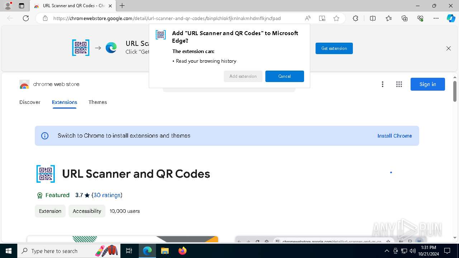Click the taskbar search box
This screenshot has width=459, height=258.
point(69,251)
